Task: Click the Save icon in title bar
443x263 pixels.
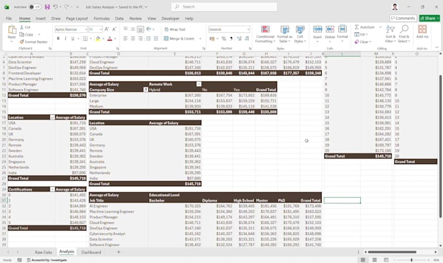Action: coord(47,7)
